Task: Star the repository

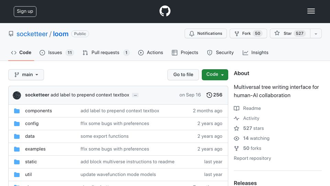Action: [290, 33]
